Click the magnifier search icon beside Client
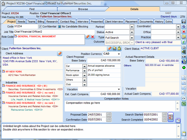 tap(114, 48)
